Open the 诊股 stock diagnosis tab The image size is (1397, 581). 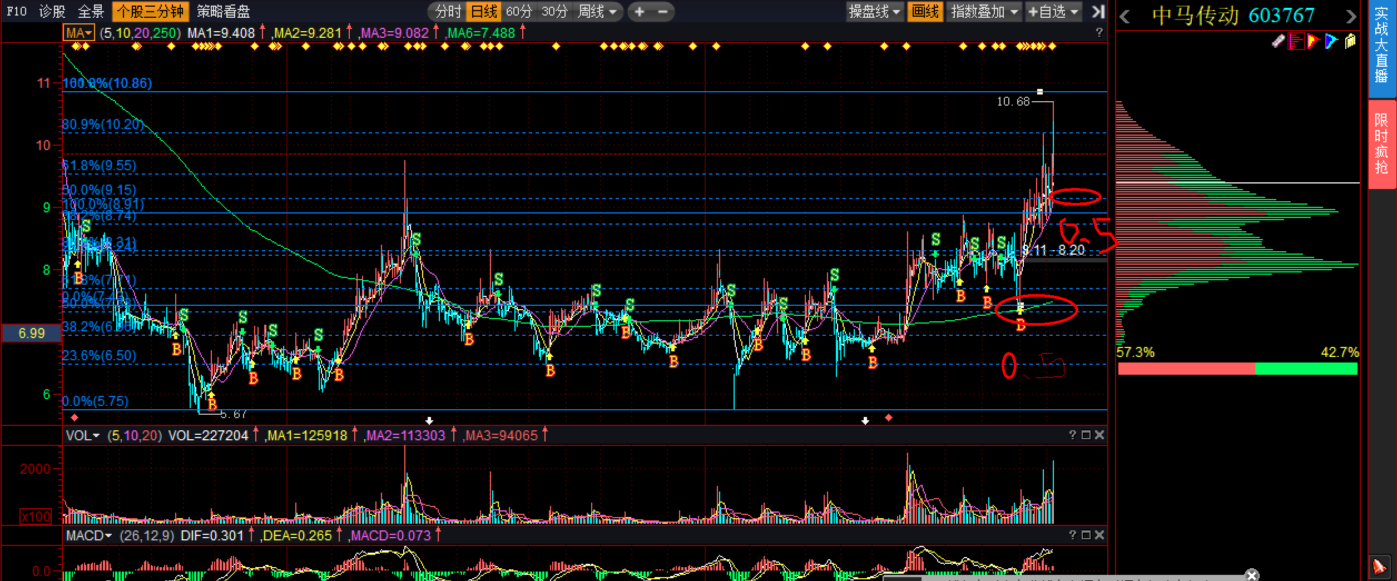tap(52, 11)
